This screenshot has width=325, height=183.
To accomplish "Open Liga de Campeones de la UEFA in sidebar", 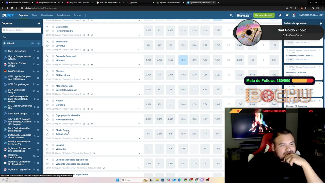I will [x=19, y=58].
